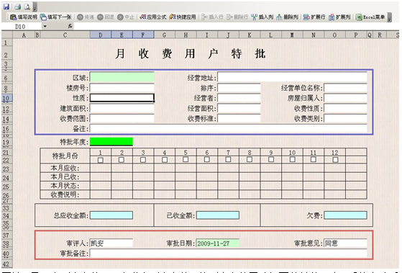The image size is (402, 273).
Task: Click the Select All corner box
Action: [x=7, y=35]
